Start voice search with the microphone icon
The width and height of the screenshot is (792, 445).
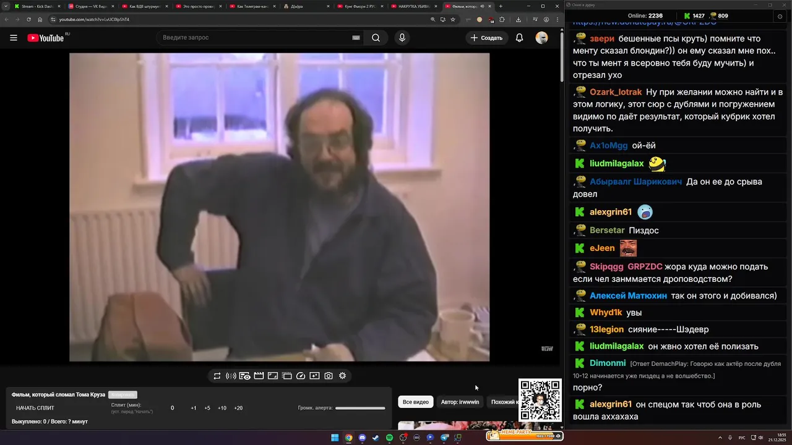(x=402, y=38)
